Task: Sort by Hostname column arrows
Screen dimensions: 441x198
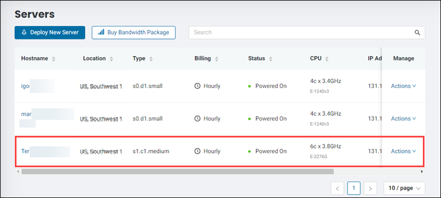Action: pos(53,59)
